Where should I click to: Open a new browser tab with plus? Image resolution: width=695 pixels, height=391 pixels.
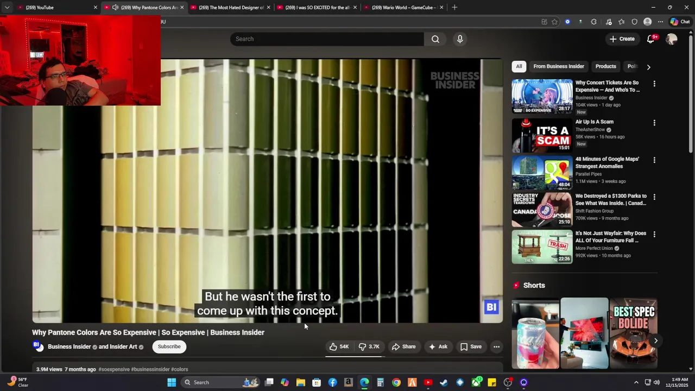click(x=454, y=8)
